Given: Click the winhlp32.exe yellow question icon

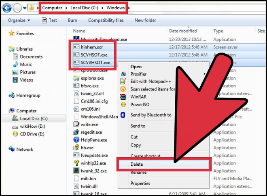Looking at the screenshot, I should tap(76, 163).
